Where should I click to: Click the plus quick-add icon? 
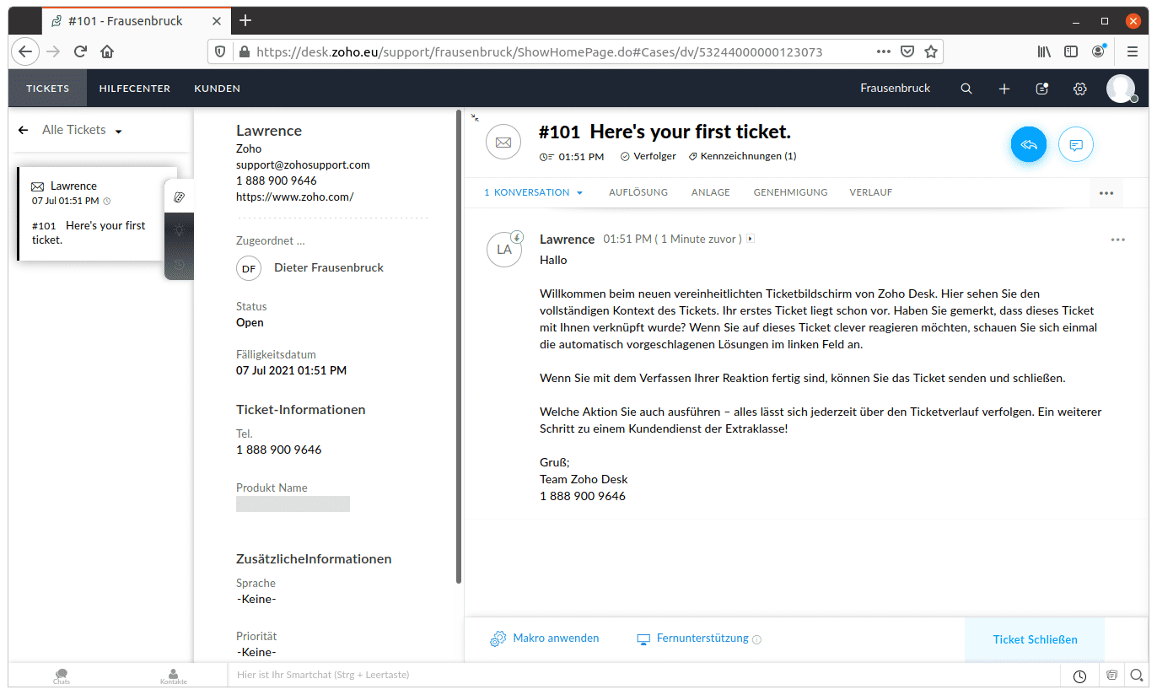coord(1004,89)
